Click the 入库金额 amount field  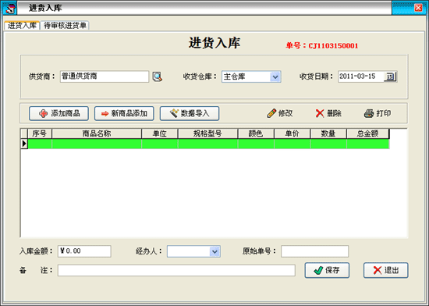coord(84,251)
